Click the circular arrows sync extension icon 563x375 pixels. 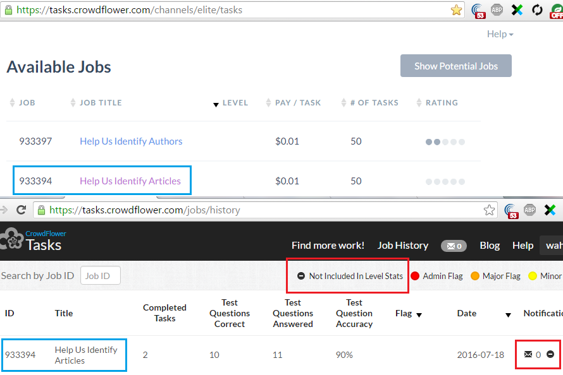coord(537,10)
